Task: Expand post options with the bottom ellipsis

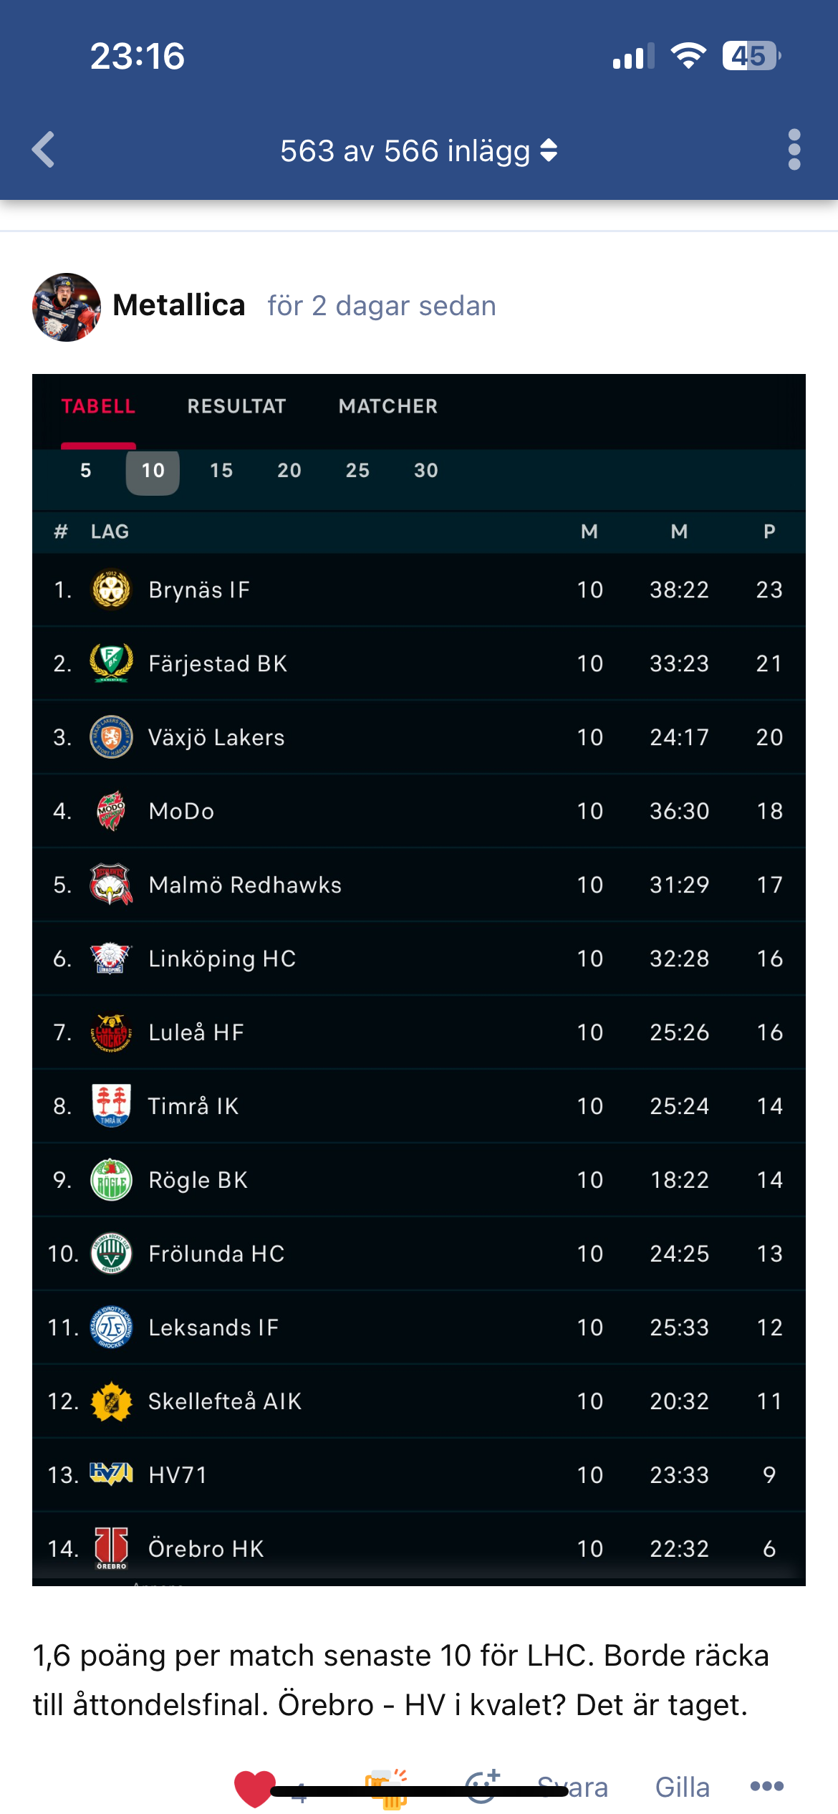Action: click(766, 1787)
